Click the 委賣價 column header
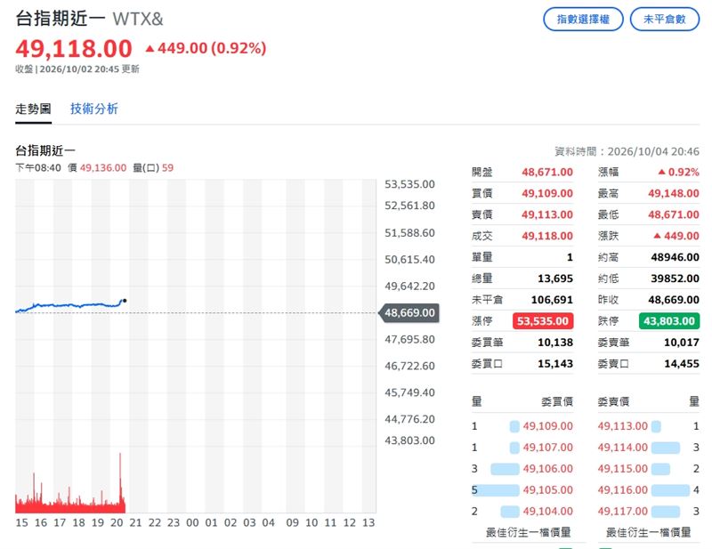 pos(613,401)
